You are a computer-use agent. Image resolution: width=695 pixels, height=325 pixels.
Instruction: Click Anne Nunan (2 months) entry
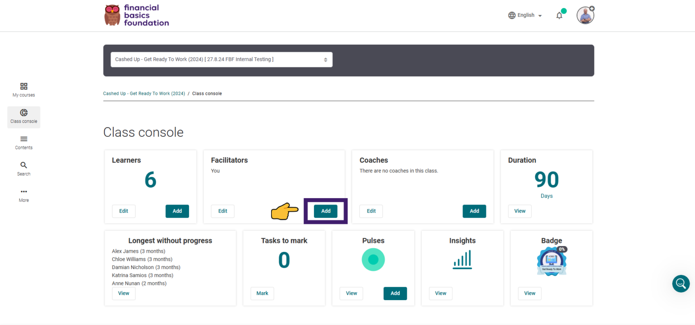click(139, 284)
